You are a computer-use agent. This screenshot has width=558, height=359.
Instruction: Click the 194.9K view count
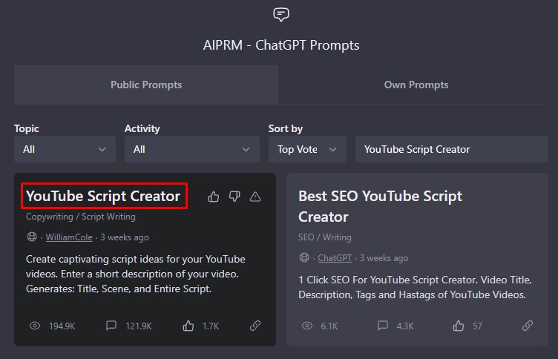62,326
